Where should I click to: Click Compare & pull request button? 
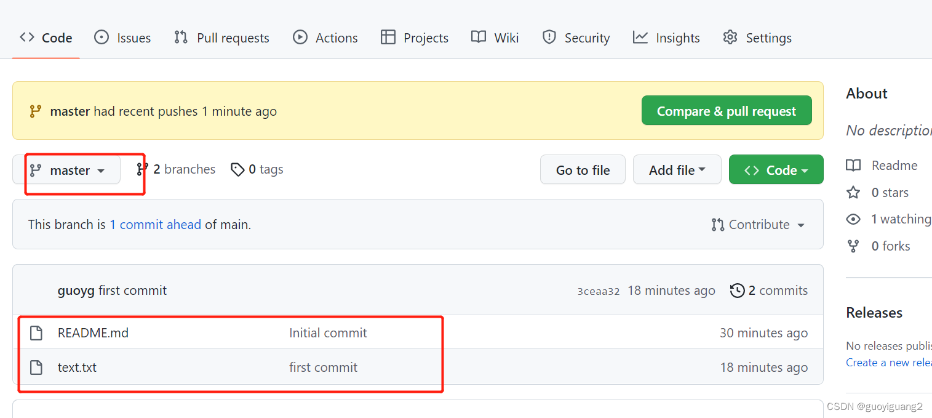tap(727, 111)
